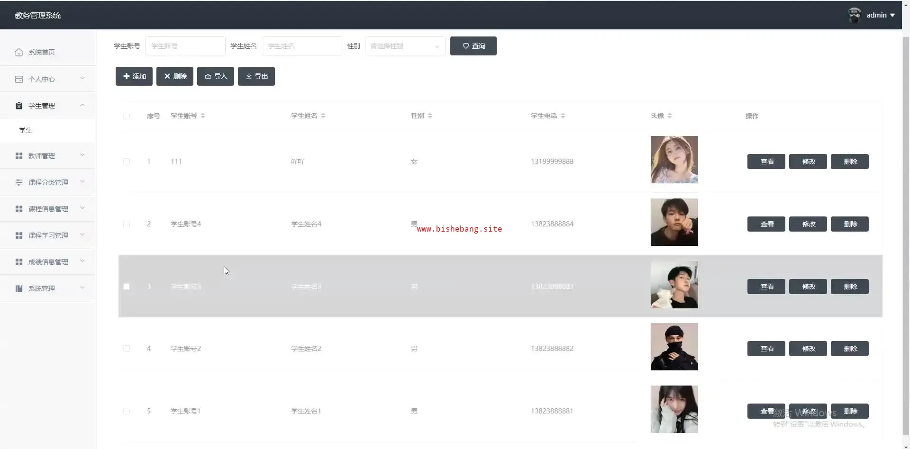Screen dimensions: 910x449
Task: Open the 课程分类管理 menu label
Action: tap(48, 182)
